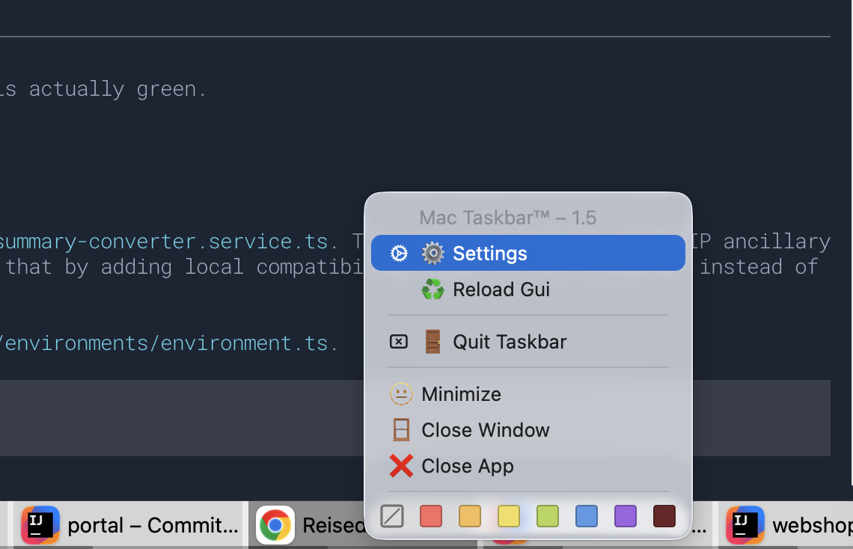Image resolution: width=853 pixels, height=549 pixels.
Task: Pick the dark maroon color swatch
Action: click(664, 516)
